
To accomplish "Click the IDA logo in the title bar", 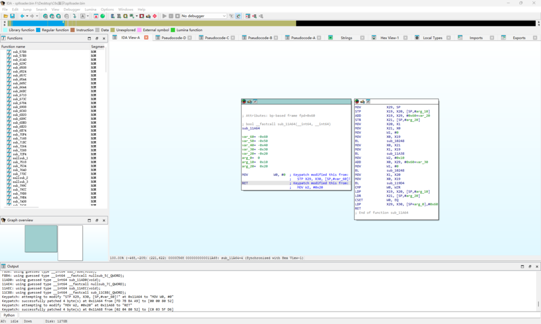I will point(4,3).
